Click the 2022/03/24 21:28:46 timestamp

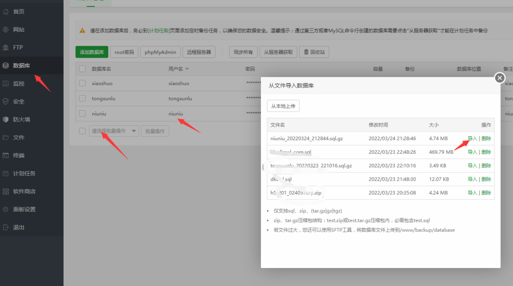pos(392,138)
